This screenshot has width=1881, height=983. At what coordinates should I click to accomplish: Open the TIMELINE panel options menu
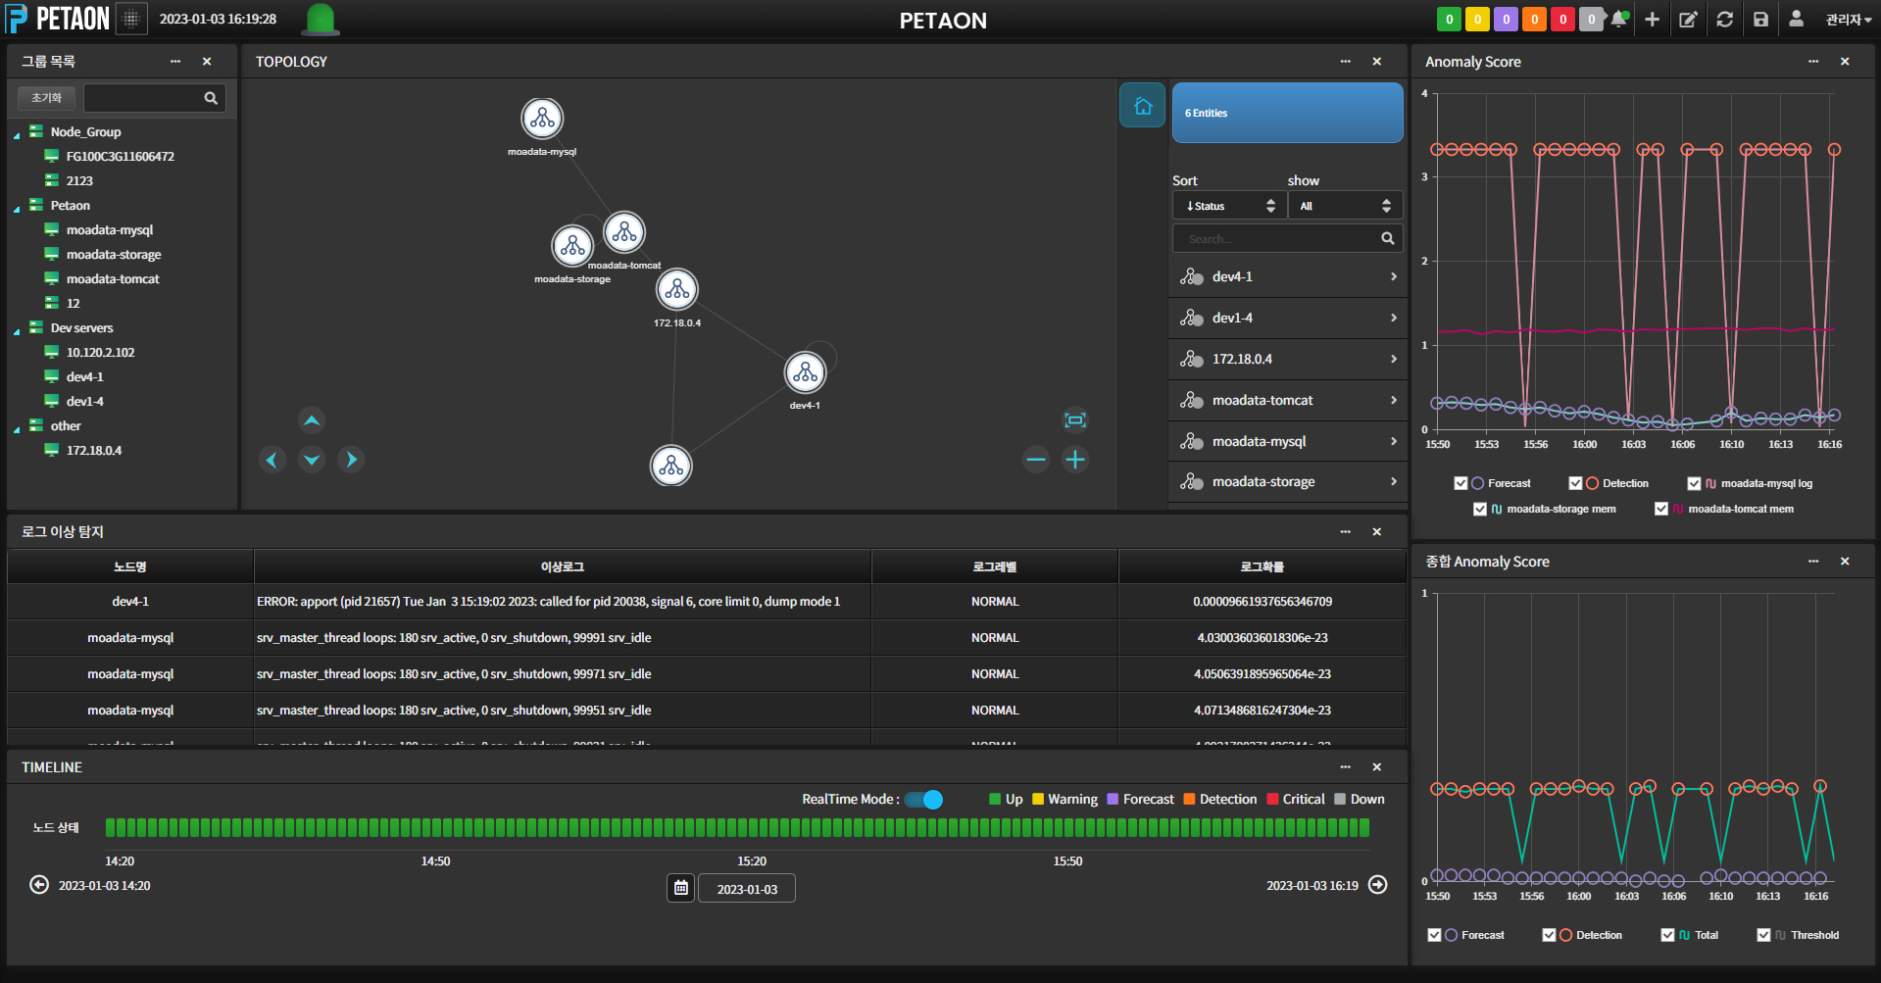1346,766
